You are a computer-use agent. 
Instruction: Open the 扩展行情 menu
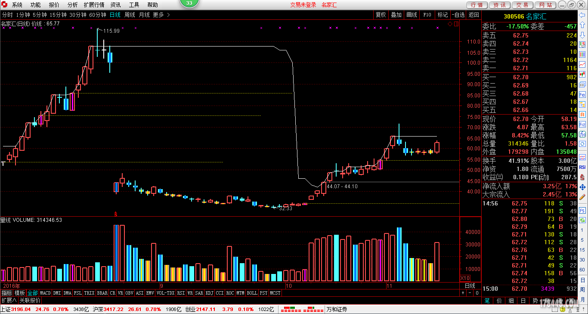[94, 5]
